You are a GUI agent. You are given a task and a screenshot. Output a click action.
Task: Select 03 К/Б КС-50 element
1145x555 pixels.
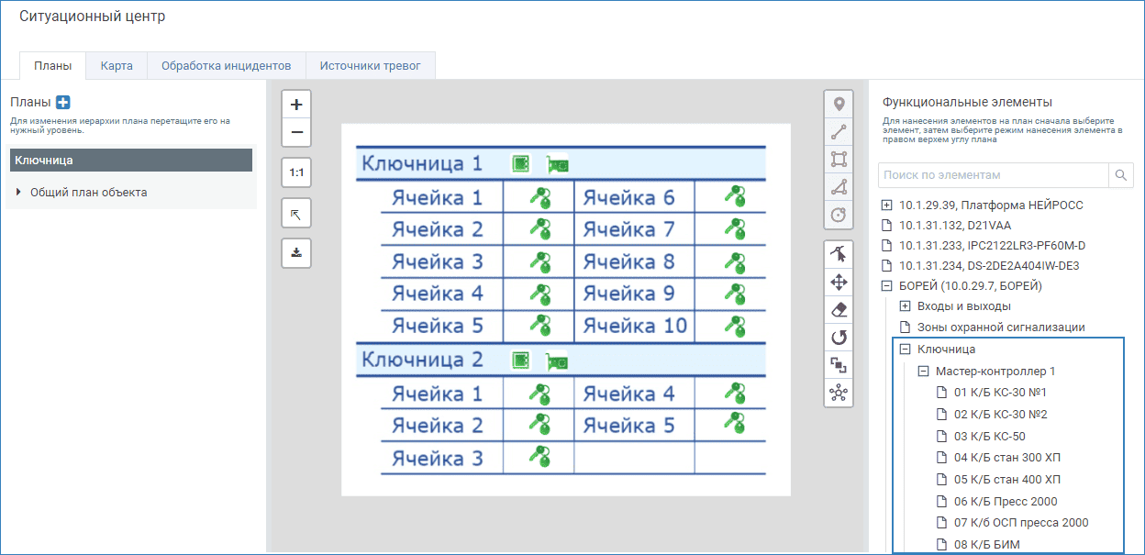[x=989, y=436]
